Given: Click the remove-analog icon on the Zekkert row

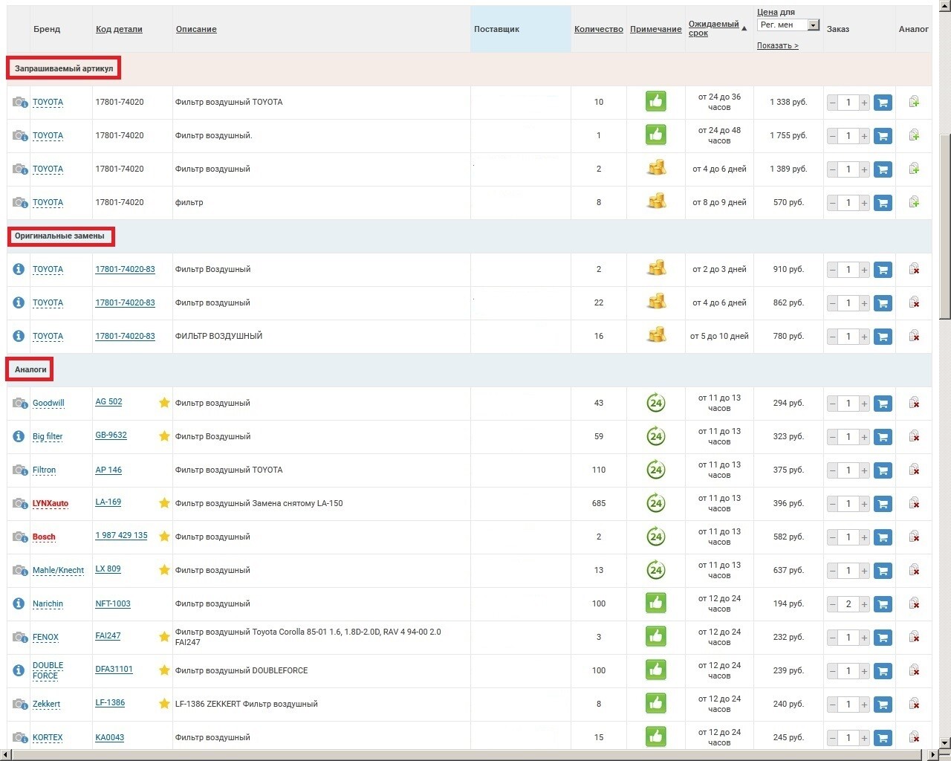Looking at the screenshot, I should click(x=915, y=704).
